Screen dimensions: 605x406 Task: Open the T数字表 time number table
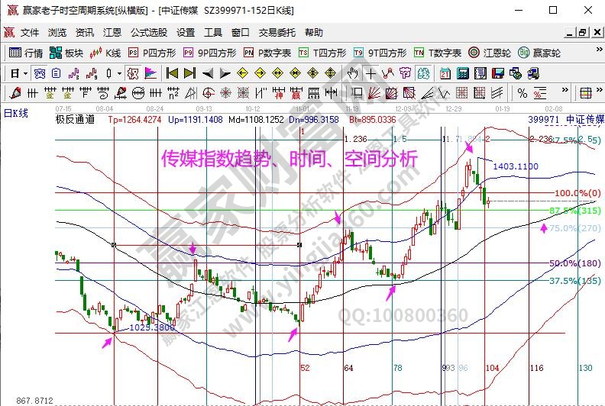pyautogui.click(x=438, y=53)
